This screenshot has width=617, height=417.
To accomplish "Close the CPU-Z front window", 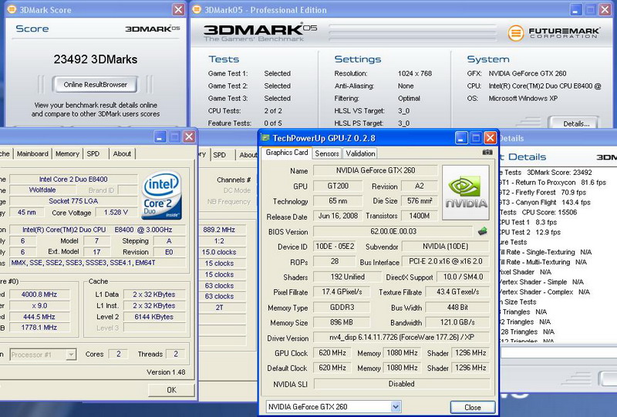I will point(189,136).
